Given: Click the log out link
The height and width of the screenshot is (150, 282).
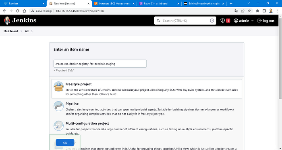Looking at the screenshot, I should pos(266,21).
